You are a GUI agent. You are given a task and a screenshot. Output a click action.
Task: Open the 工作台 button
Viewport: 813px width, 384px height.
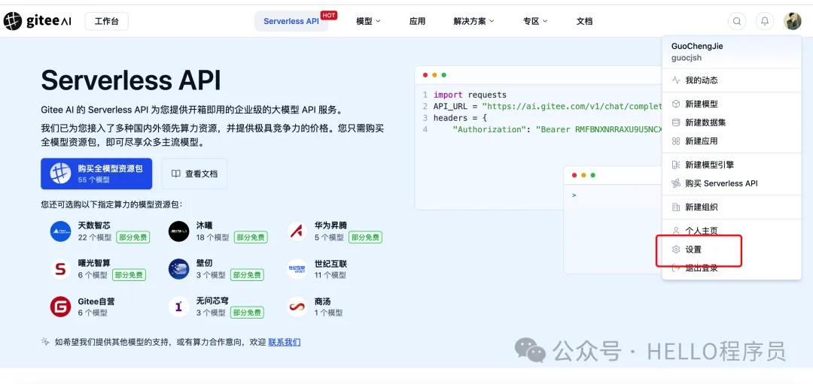coord(106,21)
